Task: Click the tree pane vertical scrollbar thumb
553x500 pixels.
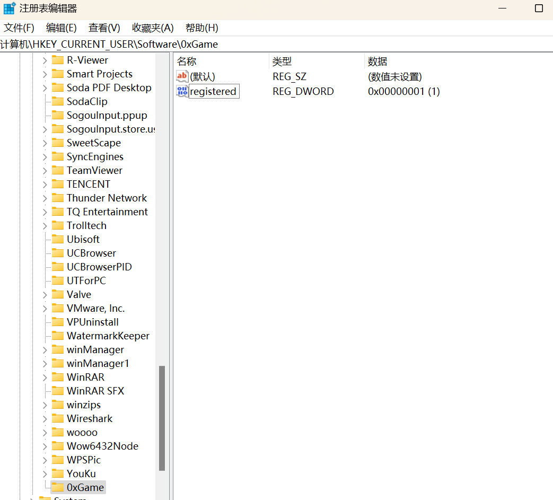Action: [162, 418]
